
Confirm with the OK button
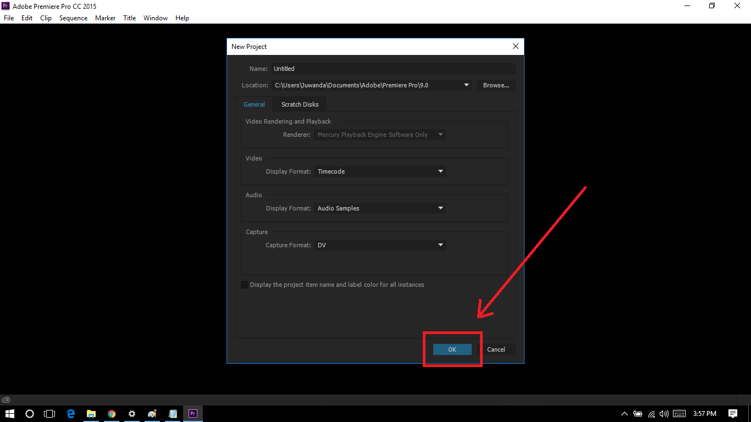click(452, 349)
